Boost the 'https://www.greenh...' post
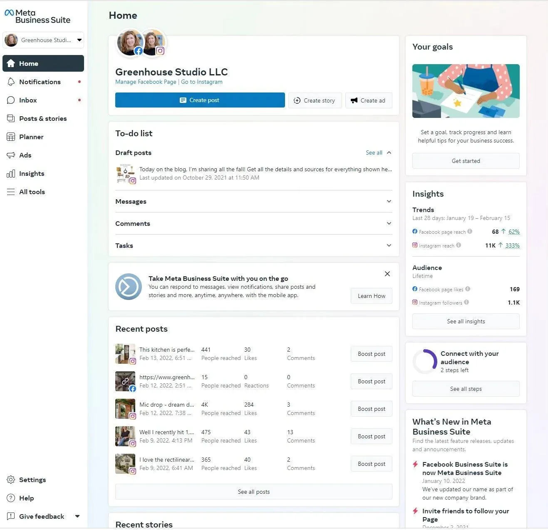The height and width of the screenshot is (530, 548). (x=372, y=381)
